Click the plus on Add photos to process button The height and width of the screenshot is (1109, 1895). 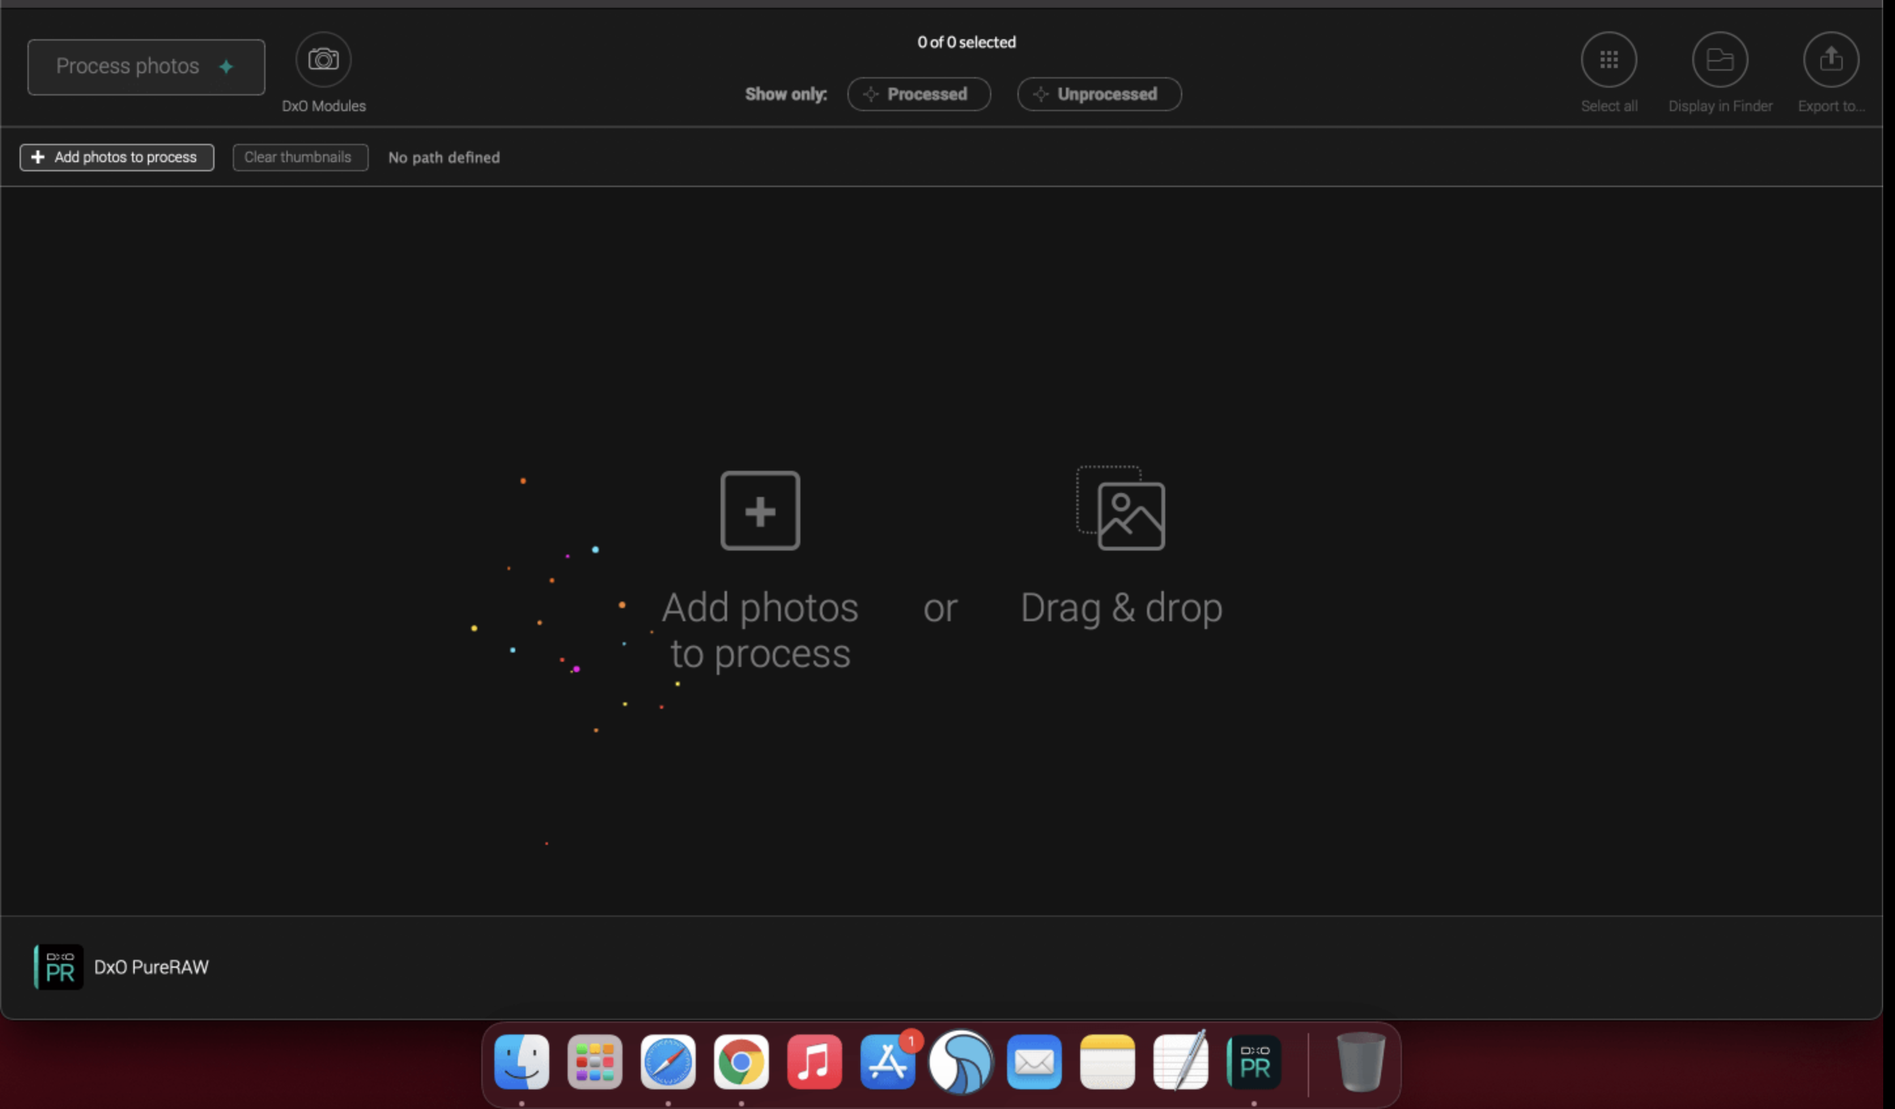(x=39, y=157)
